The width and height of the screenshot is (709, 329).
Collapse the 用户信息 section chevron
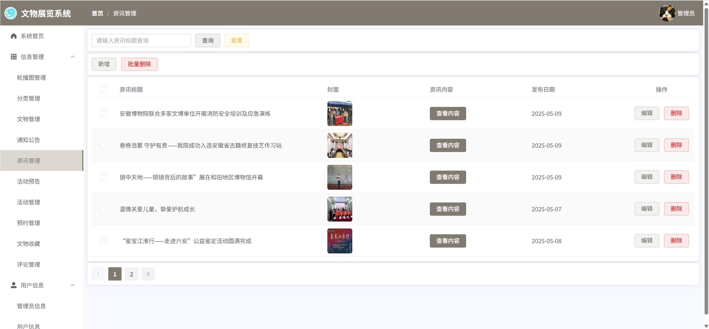point(73,285)
